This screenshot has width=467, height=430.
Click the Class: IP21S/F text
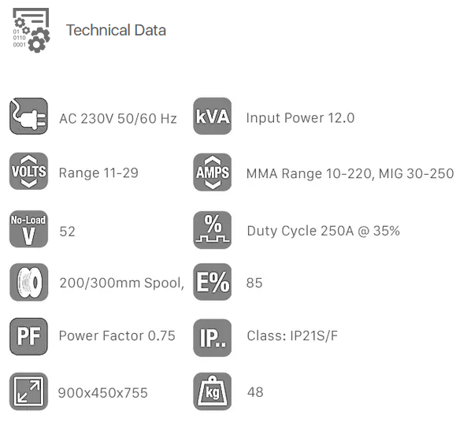coord(292,336)
